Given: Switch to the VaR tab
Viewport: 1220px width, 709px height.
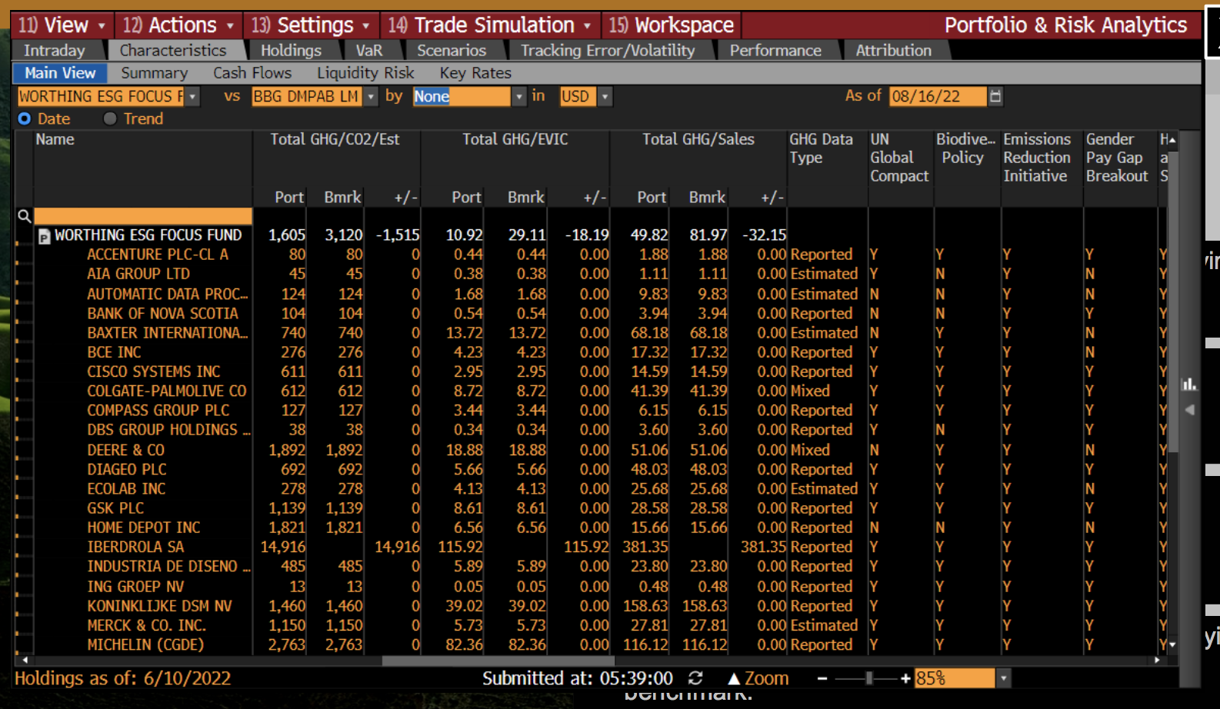Looking at the screenshot, I should pyautogui.click(x=369, y=51).
